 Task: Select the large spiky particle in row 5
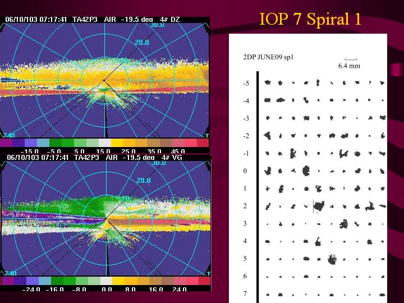tap(332, 259)
